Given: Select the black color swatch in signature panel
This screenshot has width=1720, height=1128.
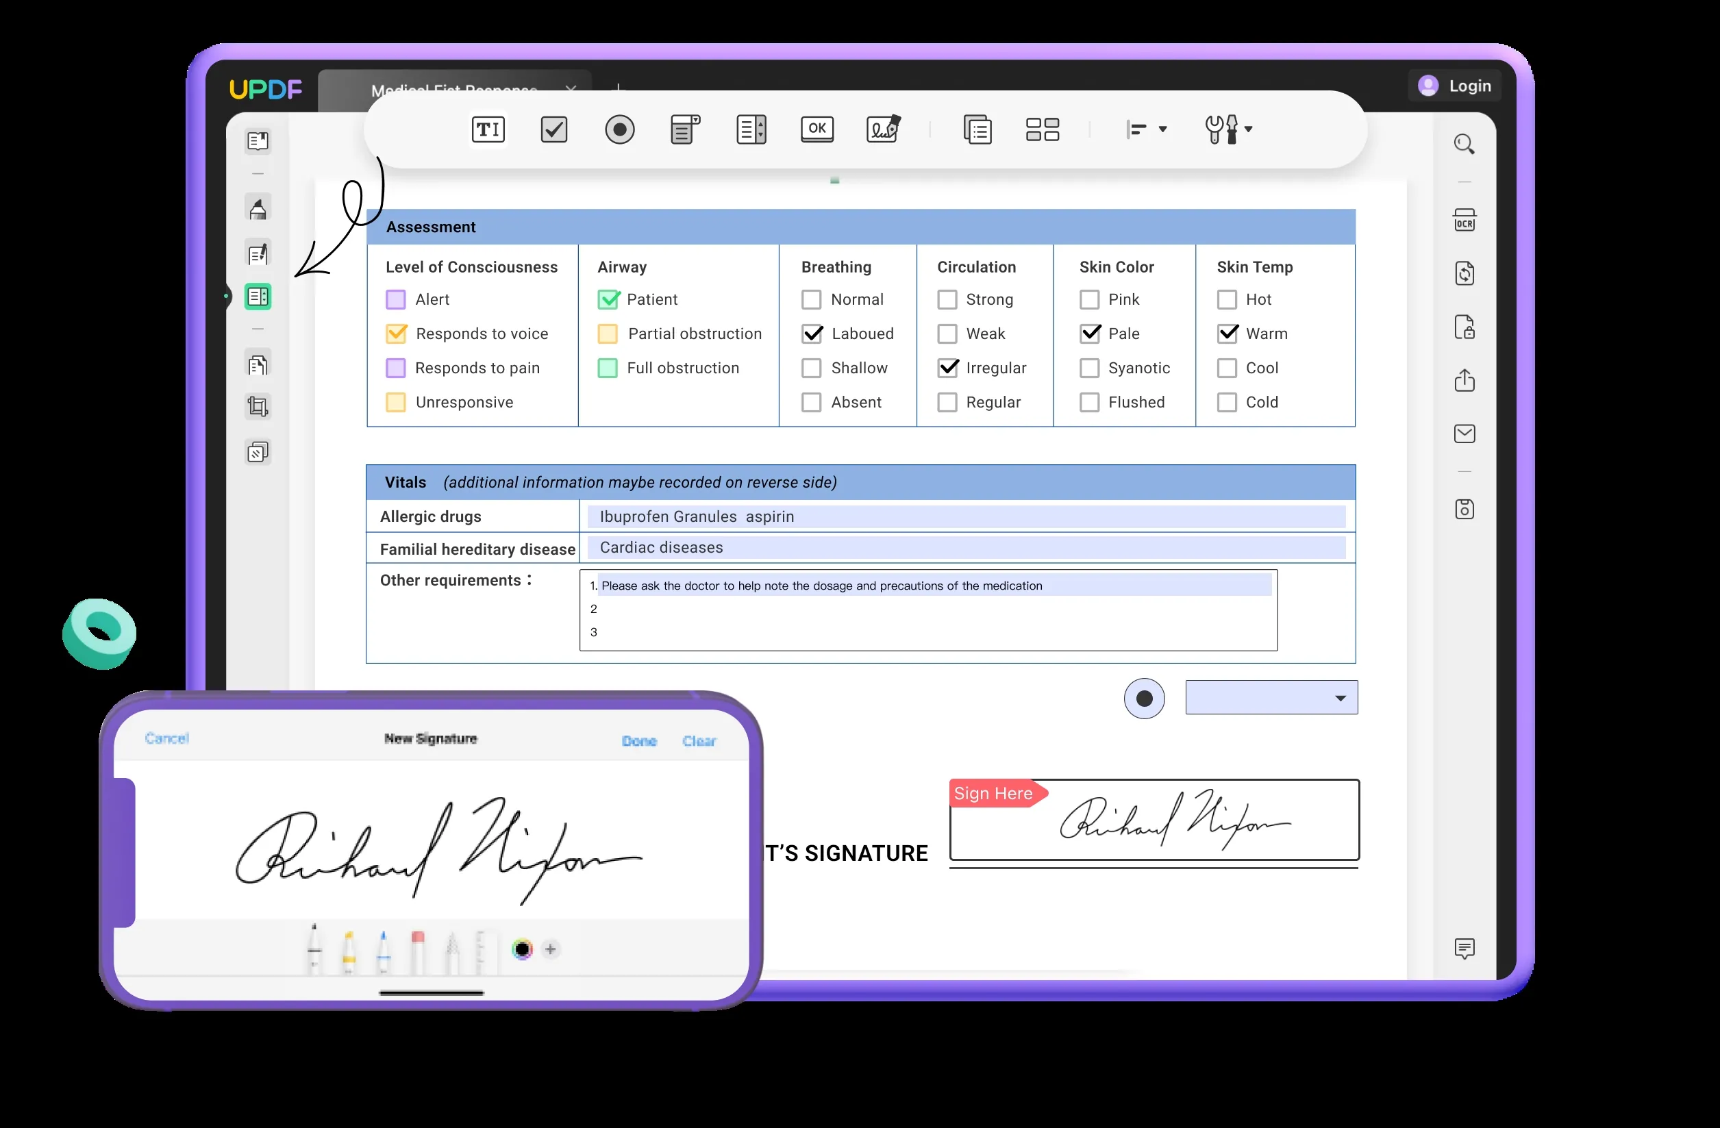Looking at the screenshot, I should [520, 948].
